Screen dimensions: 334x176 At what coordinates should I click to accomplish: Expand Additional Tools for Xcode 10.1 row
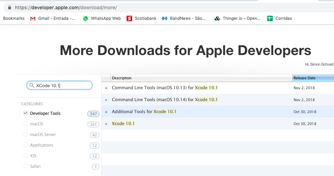106,112
